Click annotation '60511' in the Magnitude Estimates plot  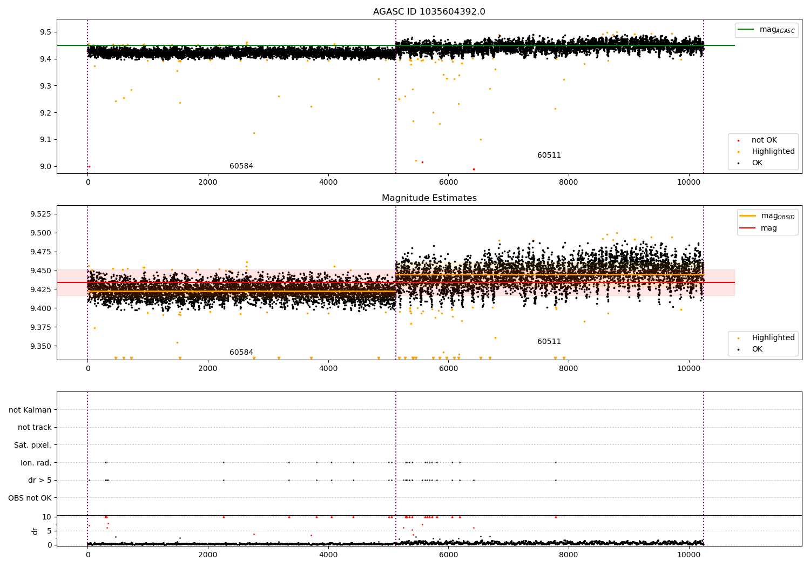click(x=549, y=342)
